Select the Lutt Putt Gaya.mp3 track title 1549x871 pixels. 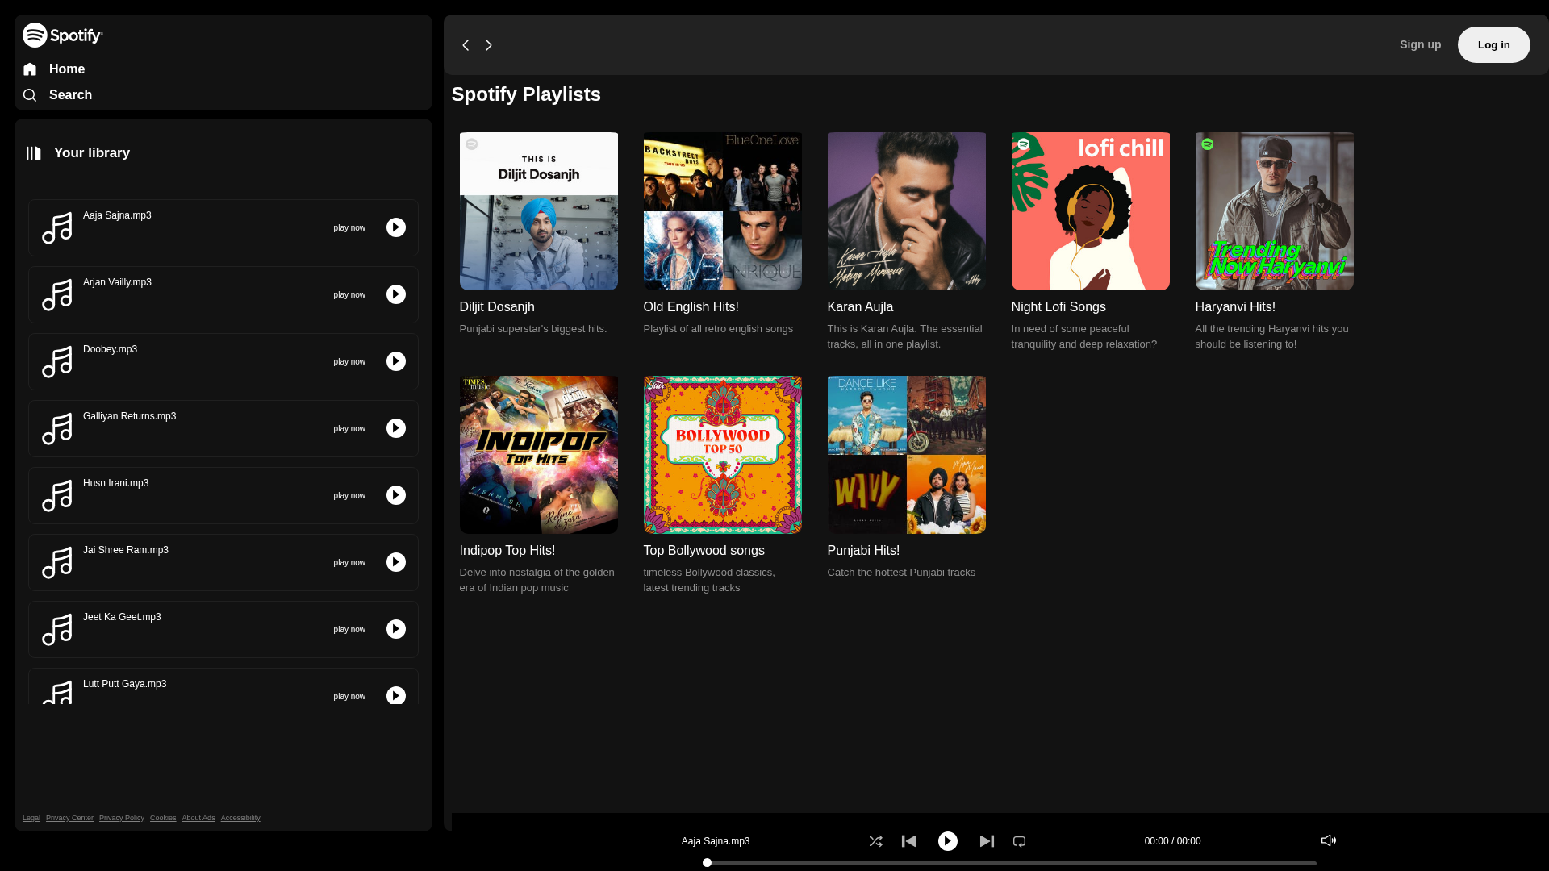[x=124, y=684]
